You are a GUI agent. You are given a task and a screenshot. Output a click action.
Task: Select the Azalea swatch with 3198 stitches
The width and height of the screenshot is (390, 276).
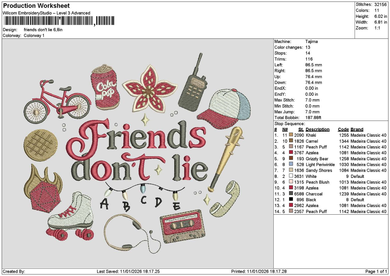(x=291, y=188)
